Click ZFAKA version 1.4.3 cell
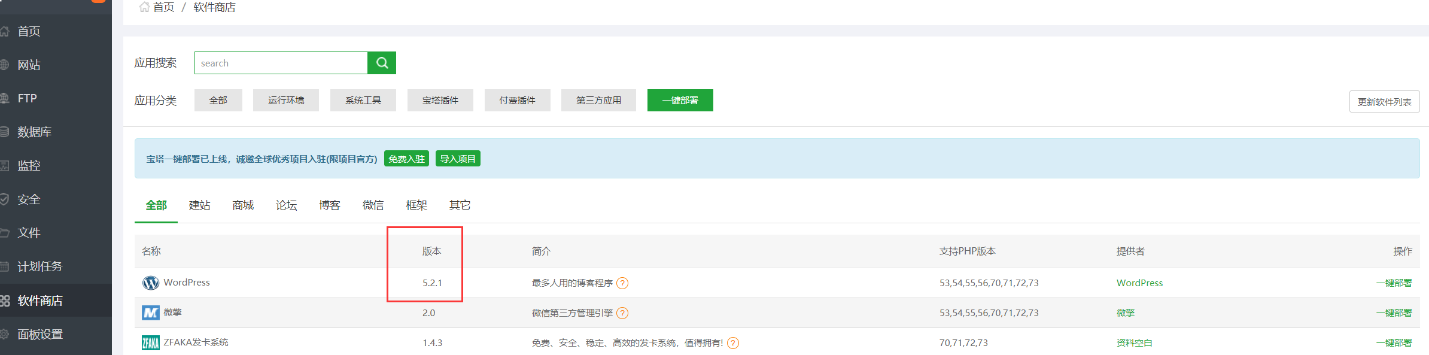 (432, 342)
